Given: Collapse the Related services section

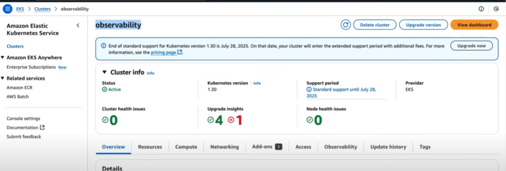Looking at the screenshot, I should [x=3, y=78].
